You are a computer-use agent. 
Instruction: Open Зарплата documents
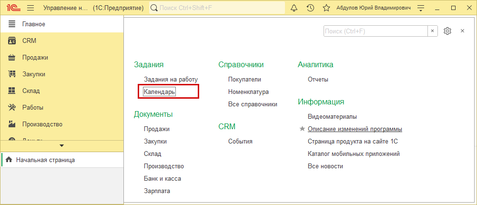[x=157, y=191]
